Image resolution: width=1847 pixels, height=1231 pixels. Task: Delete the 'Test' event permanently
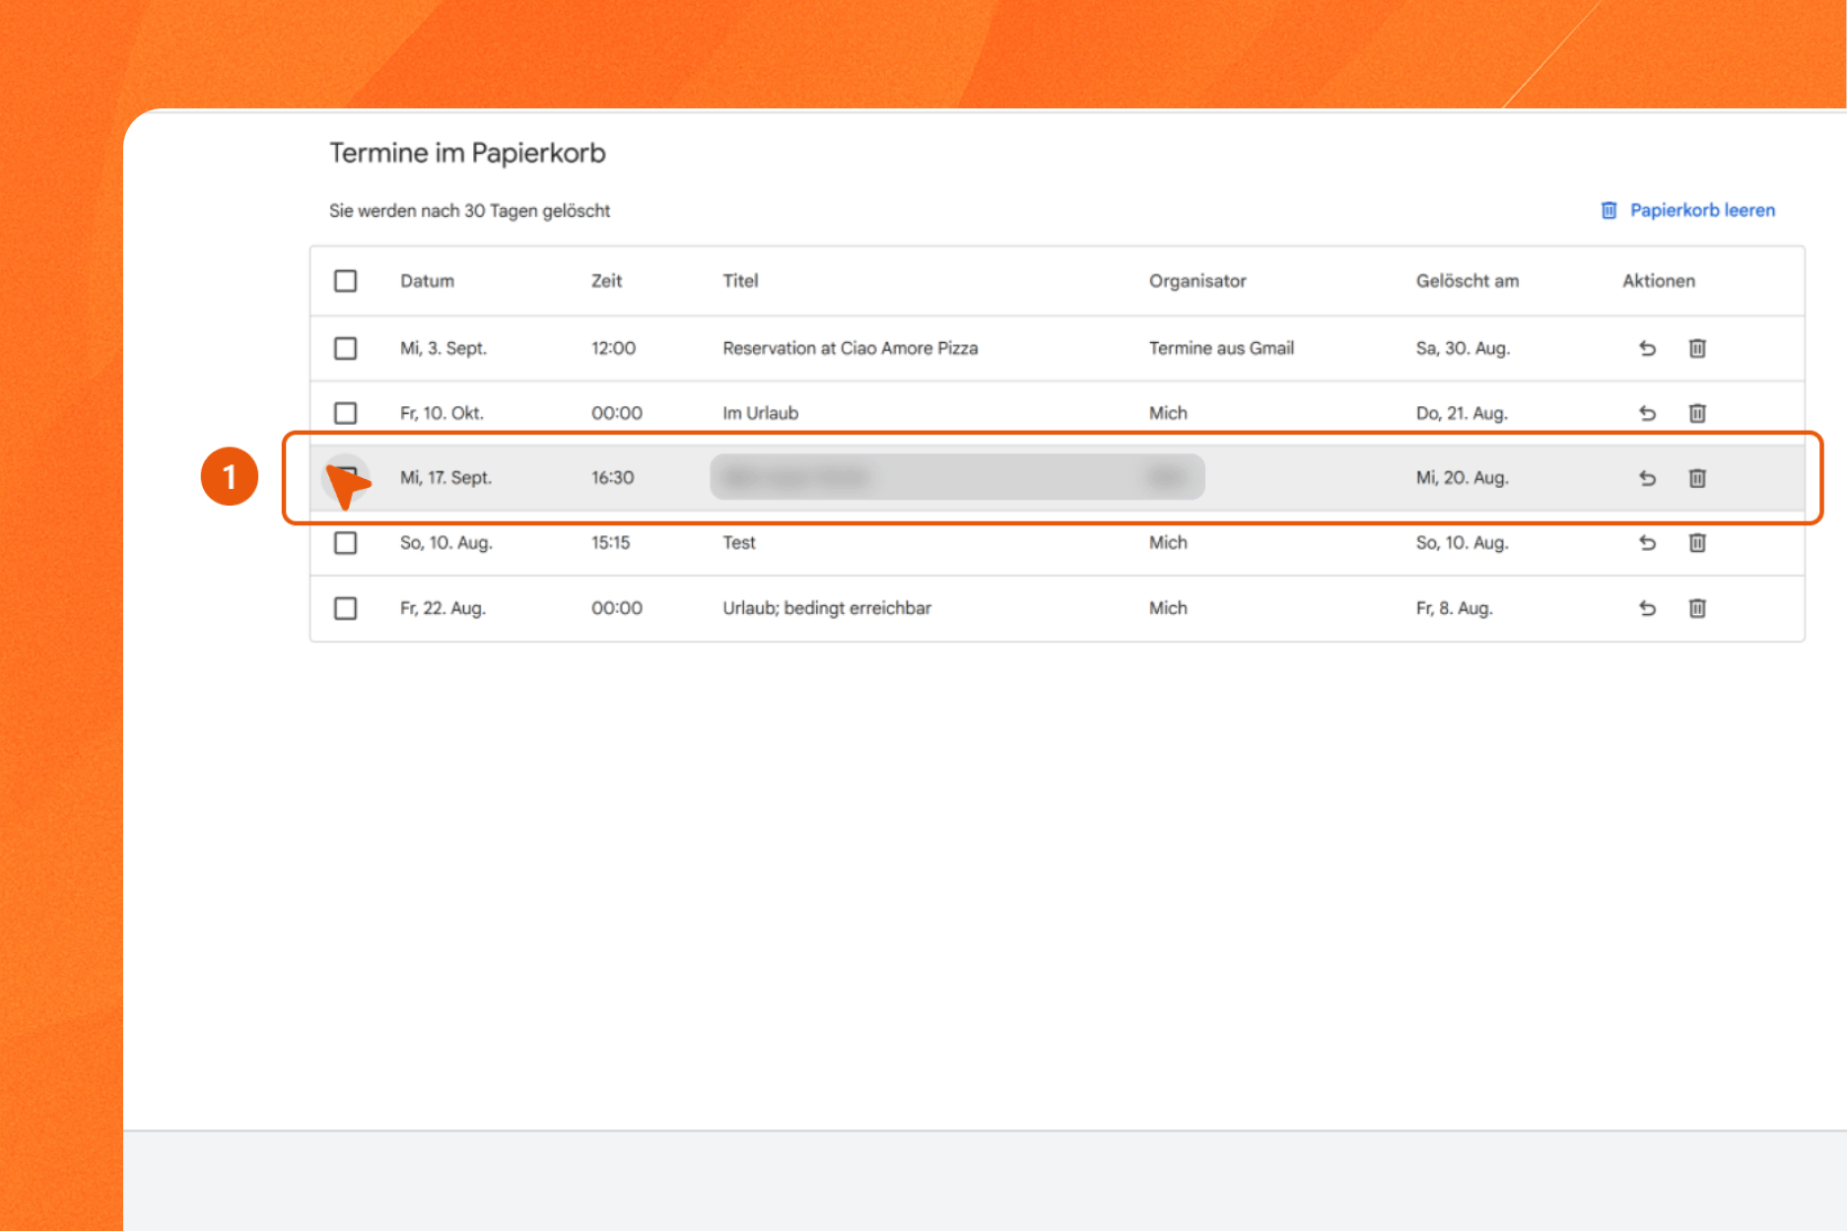pyautogui.click(x=1697, y=543)
